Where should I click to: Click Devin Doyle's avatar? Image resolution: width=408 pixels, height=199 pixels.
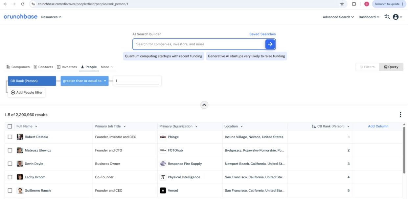tap(20, 164)
